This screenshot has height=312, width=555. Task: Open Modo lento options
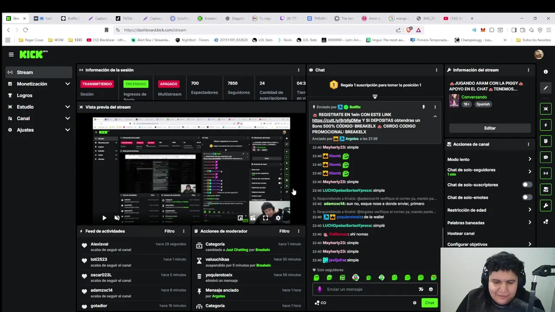(x=489, y=159)
